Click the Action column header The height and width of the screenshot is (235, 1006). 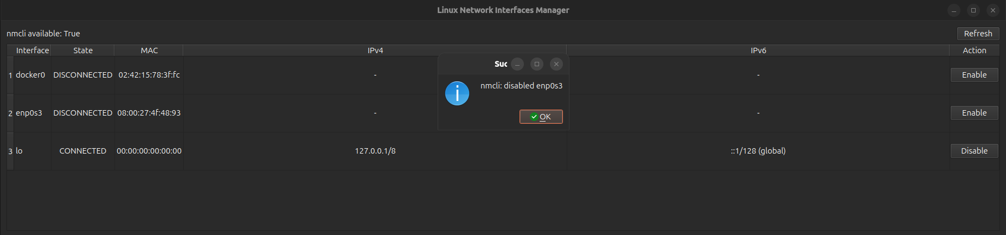pos(974,50)
